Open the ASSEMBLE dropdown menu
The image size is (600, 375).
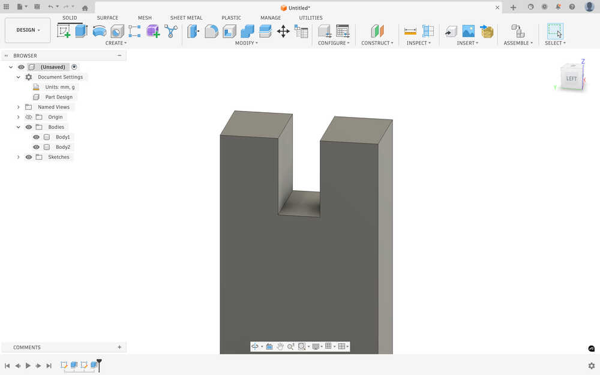(x=518, y=43)
